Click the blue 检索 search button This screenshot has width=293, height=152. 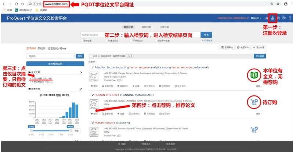pyautogui.click(x=206, y=35)
